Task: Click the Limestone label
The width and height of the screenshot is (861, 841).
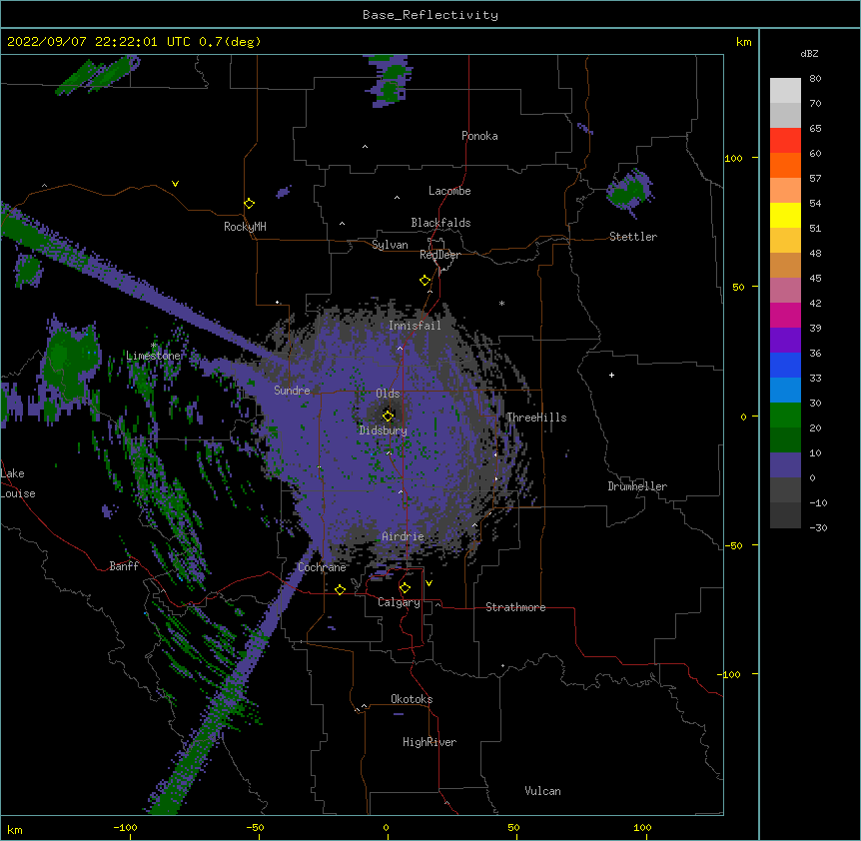Action: 153,356
